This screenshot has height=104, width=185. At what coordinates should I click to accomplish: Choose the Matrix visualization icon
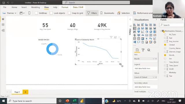[143, 38]
